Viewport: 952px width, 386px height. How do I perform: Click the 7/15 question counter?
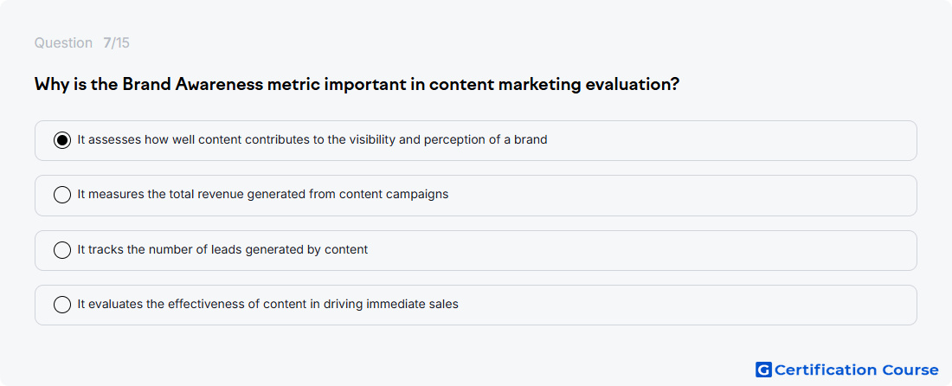pos(116,43)
